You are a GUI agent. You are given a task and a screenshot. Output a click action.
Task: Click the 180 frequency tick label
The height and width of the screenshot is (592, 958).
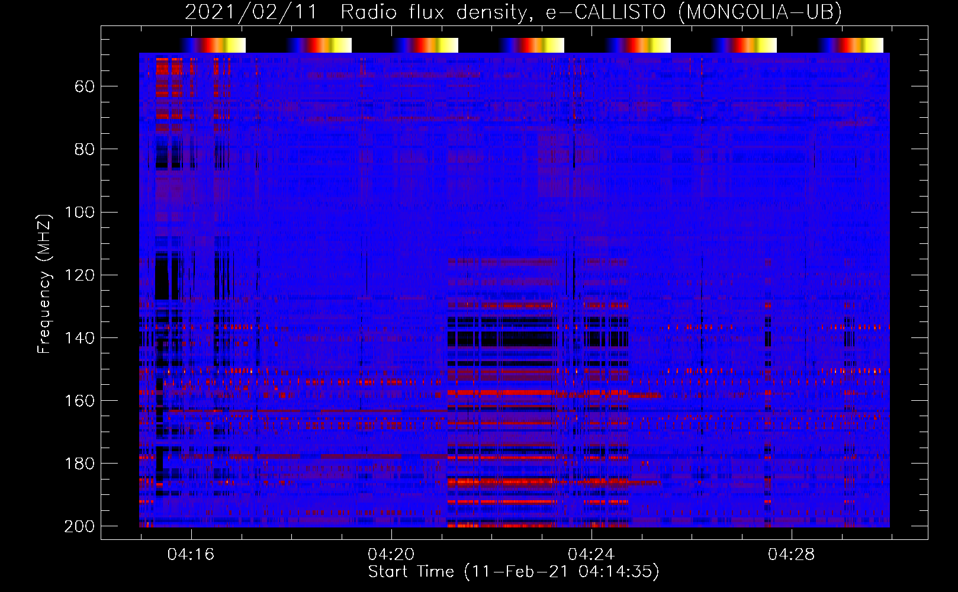79,464
